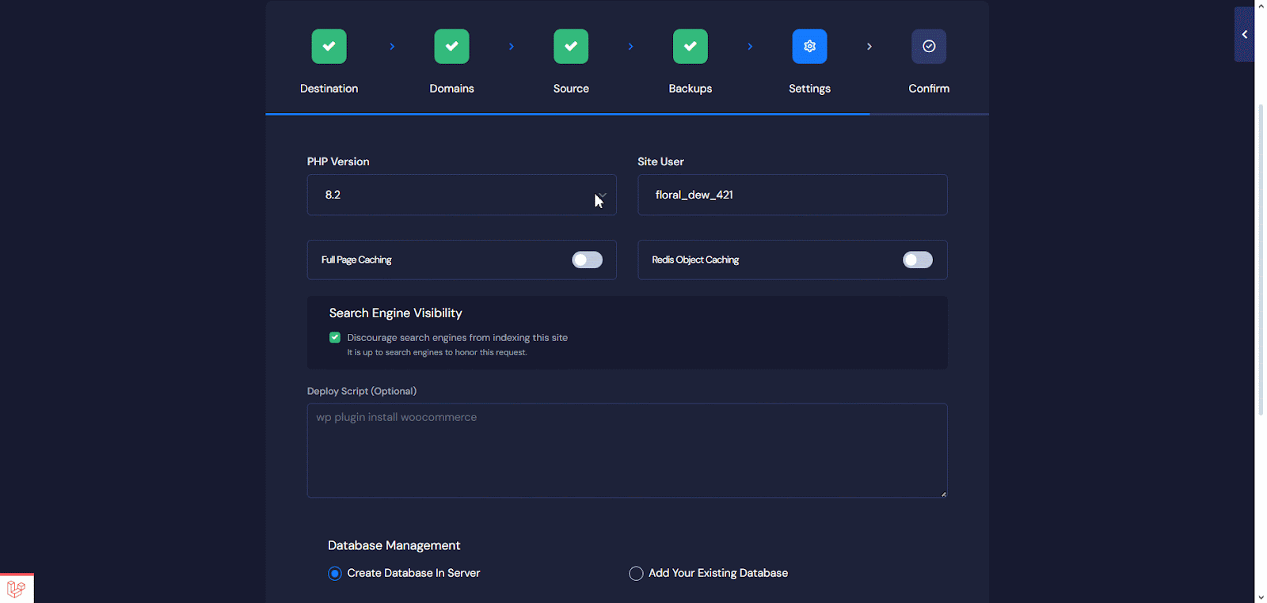Select Create Database In Server option
The width and height of the screenshot is (1267, 603).
pos(335,574)
